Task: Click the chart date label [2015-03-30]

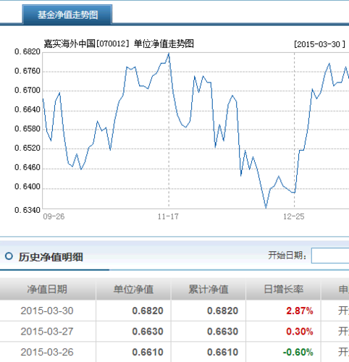Action: (x=319, y=44)
